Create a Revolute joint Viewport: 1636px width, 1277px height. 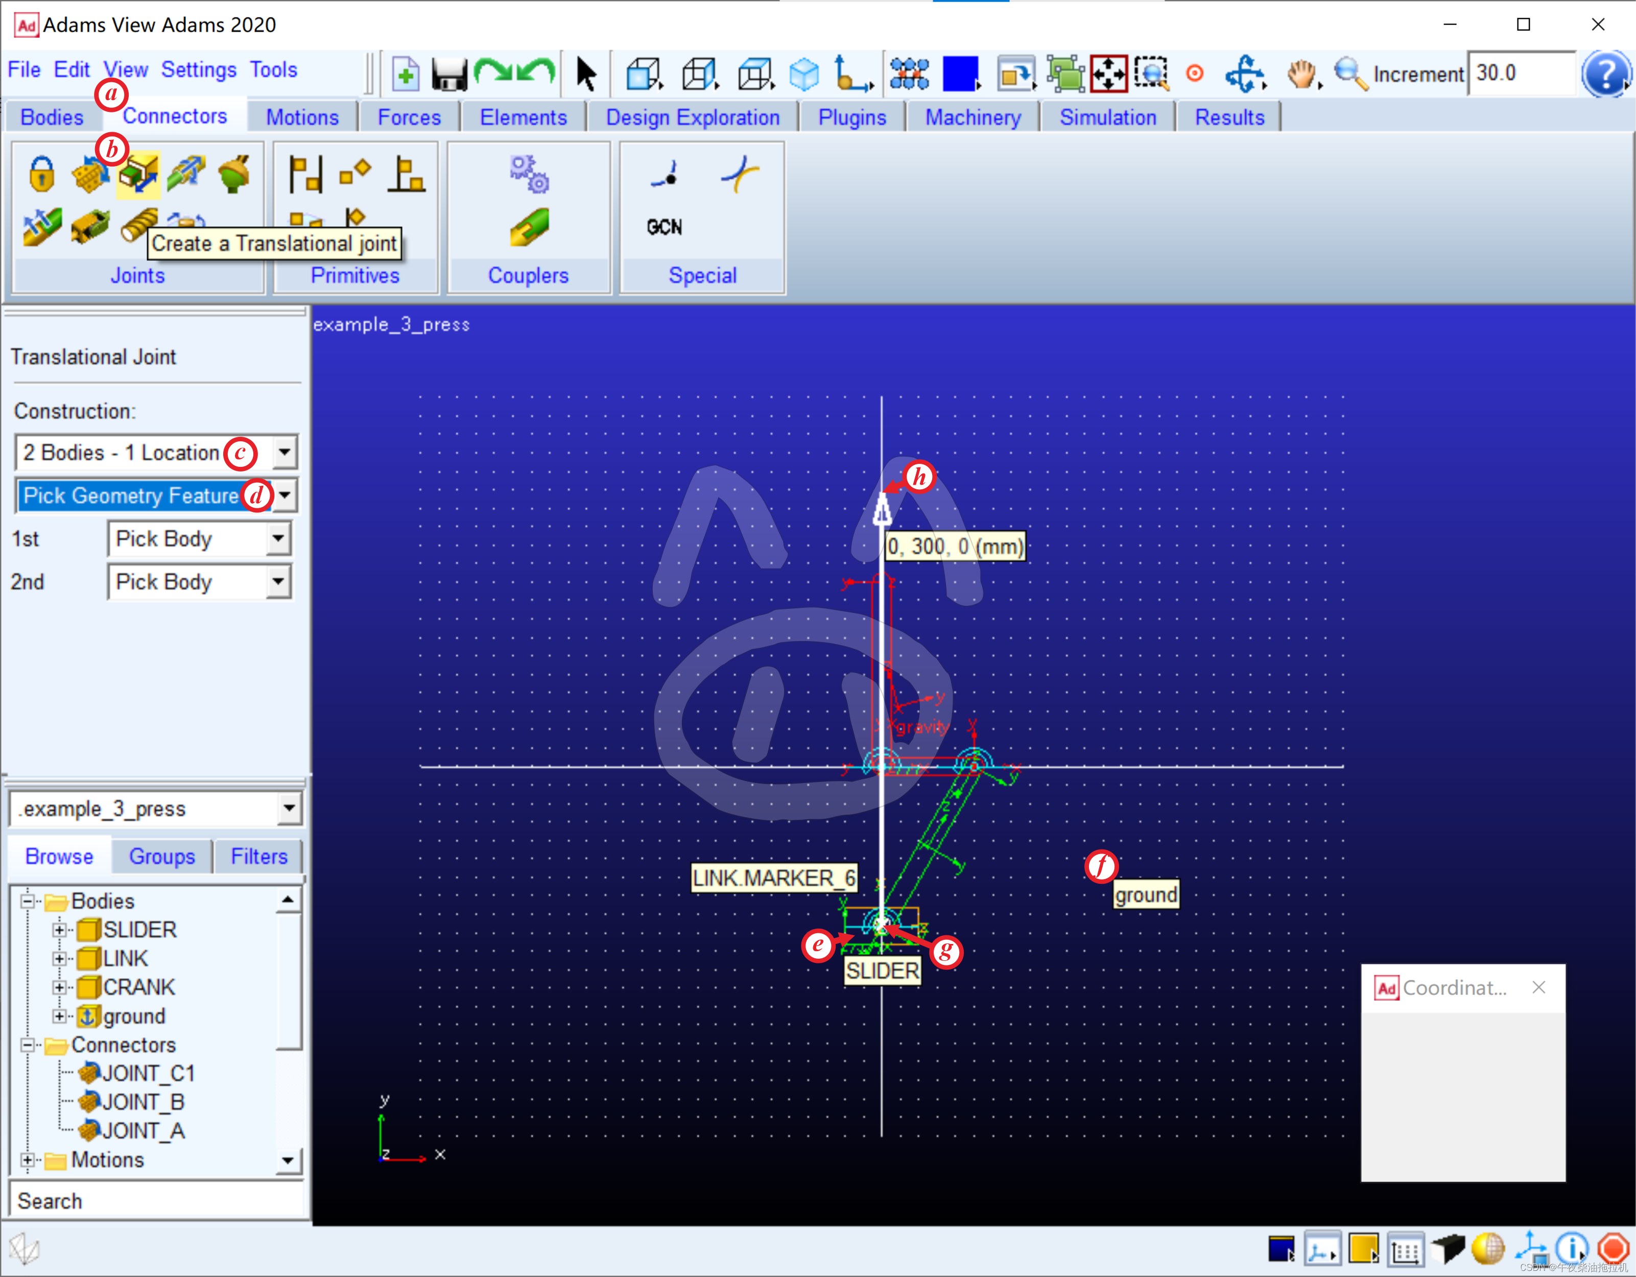(90, 174)
